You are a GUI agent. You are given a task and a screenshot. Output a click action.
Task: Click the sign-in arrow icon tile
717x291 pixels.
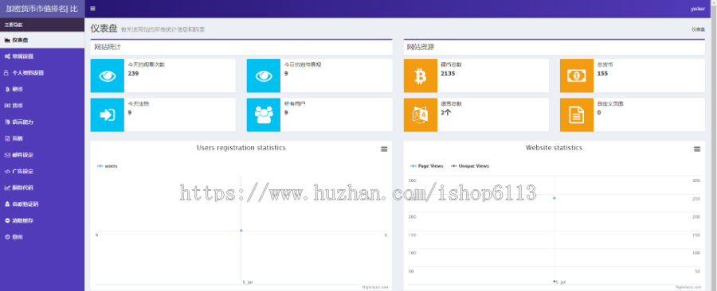[107, 115]
